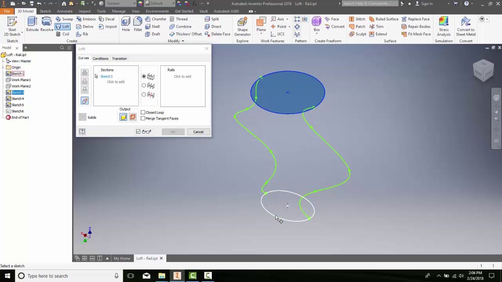
Task: Expand the Origin folder in browser
Action: coord(4,67)
